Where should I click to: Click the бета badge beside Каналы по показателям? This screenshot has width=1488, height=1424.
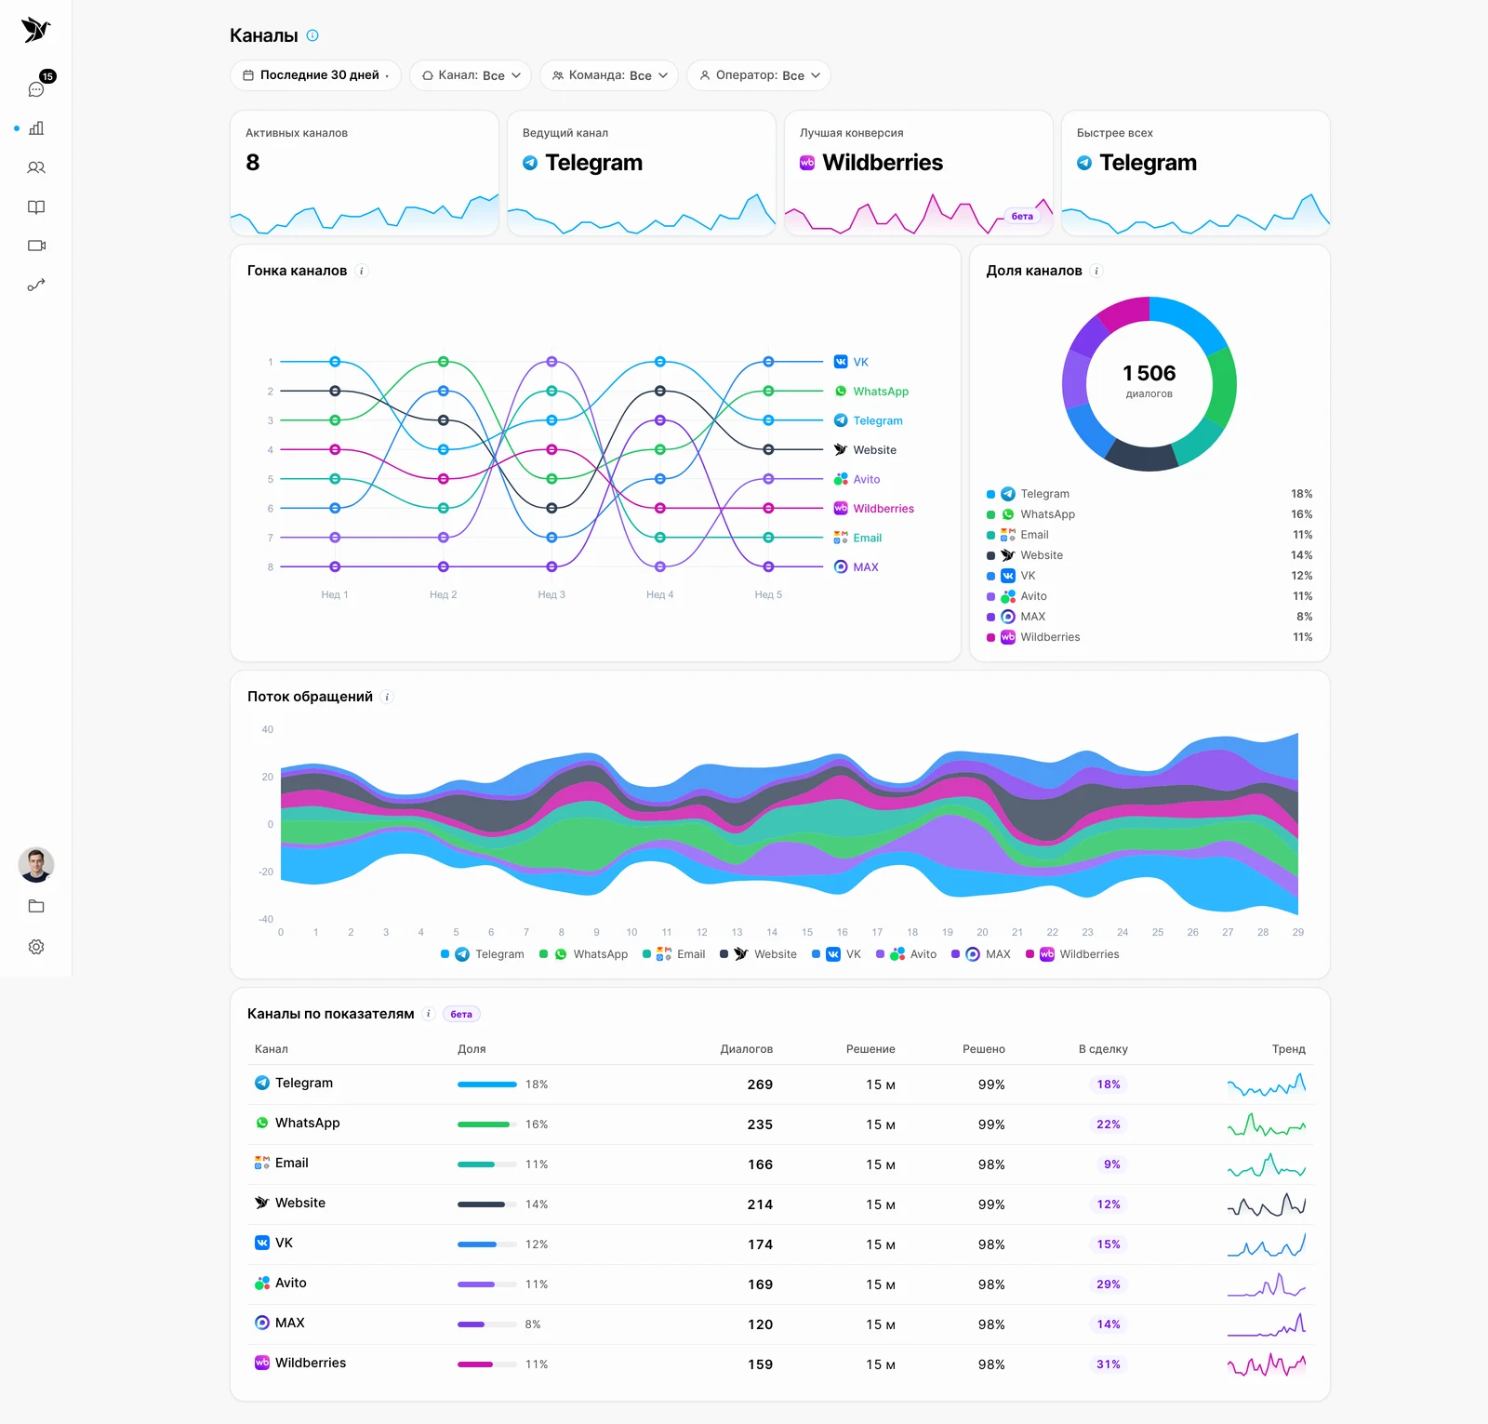[x=461, y=1014]
